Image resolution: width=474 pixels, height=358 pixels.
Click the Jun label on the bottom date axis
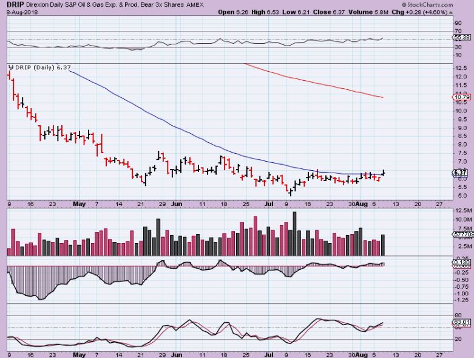[x=177, y=355]
